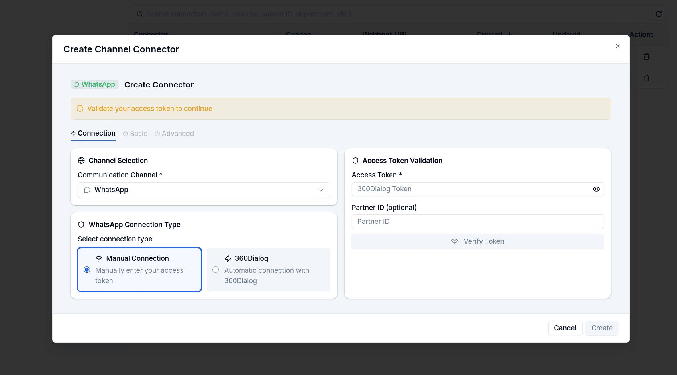Click the warning icon in the validation banner

(x=80, y=109)
